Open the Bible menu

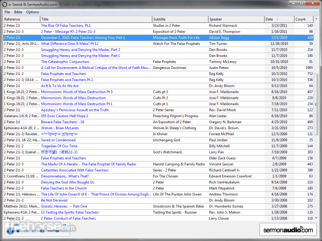pos(18,12)
